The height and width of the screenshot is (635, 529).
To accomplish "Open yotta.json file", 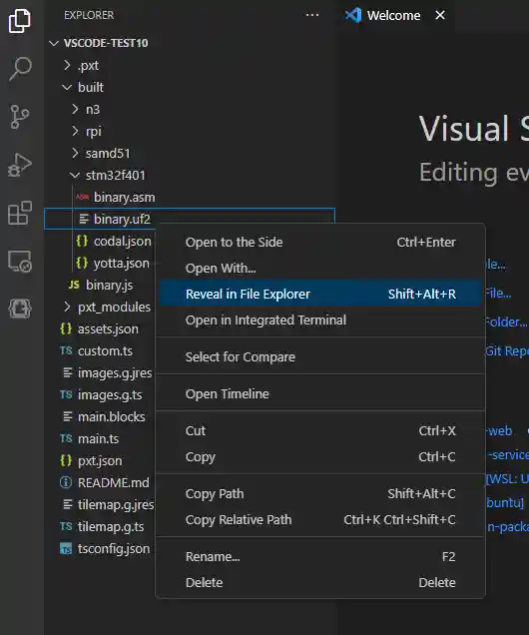I will [122, 264].
